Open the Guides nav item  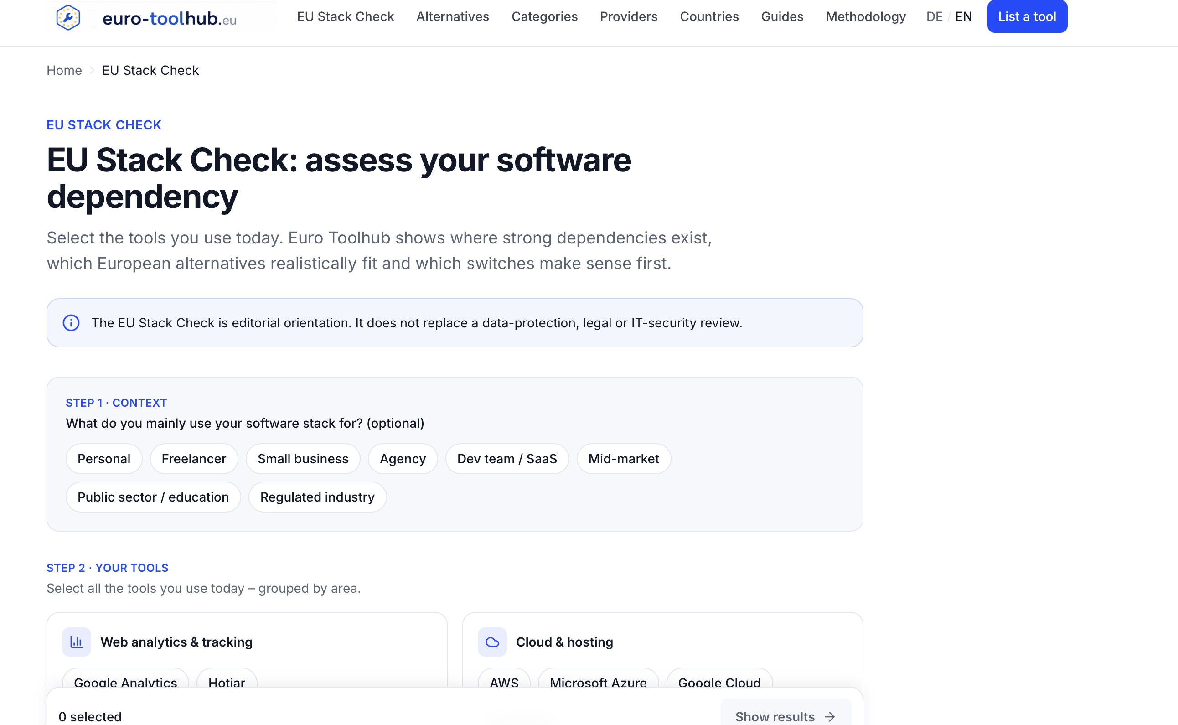tap(782, 16)
